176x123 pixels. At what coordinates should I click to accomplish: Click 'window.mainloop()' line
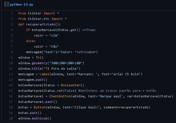35,118
